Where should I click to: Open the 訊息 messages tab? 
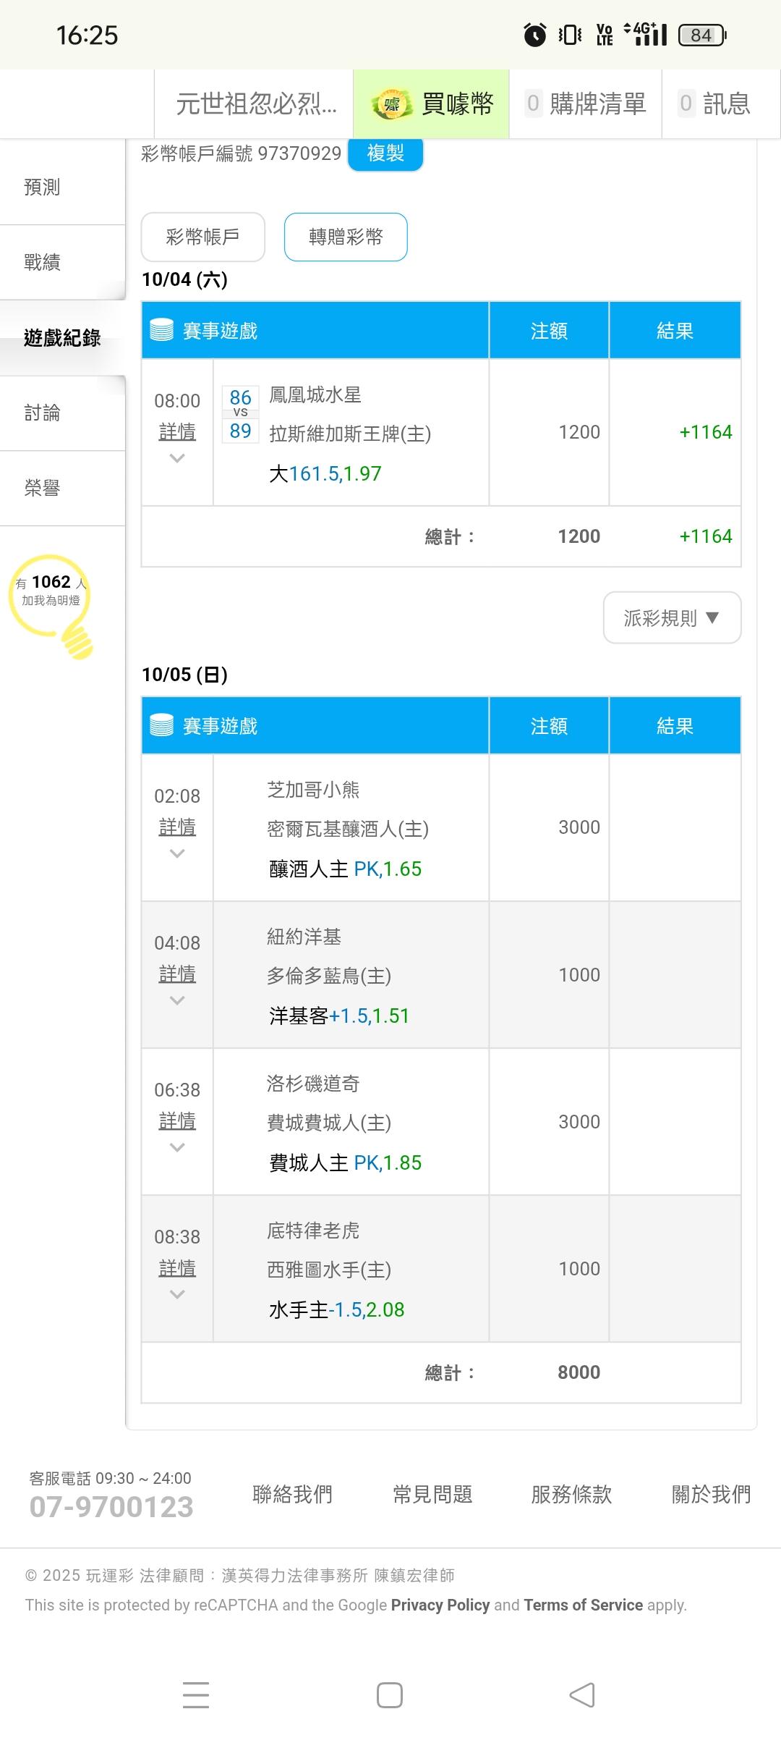pyautogui.click(x=714, y=104)
